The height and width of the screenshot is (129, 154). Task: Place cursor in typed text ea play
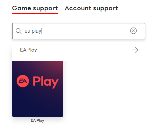[x=33, y=31]
